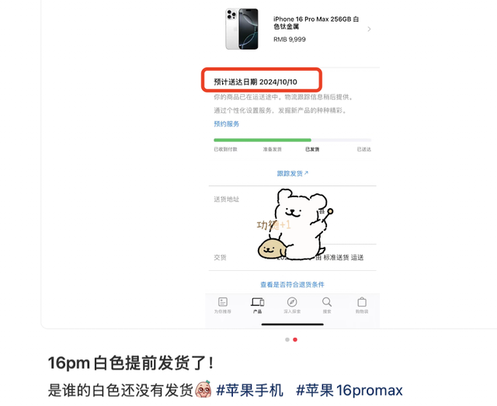Screen dimensions: 497x406
Task: Click the 跟踪发货 tracking link
Action: tap(293, 173)
